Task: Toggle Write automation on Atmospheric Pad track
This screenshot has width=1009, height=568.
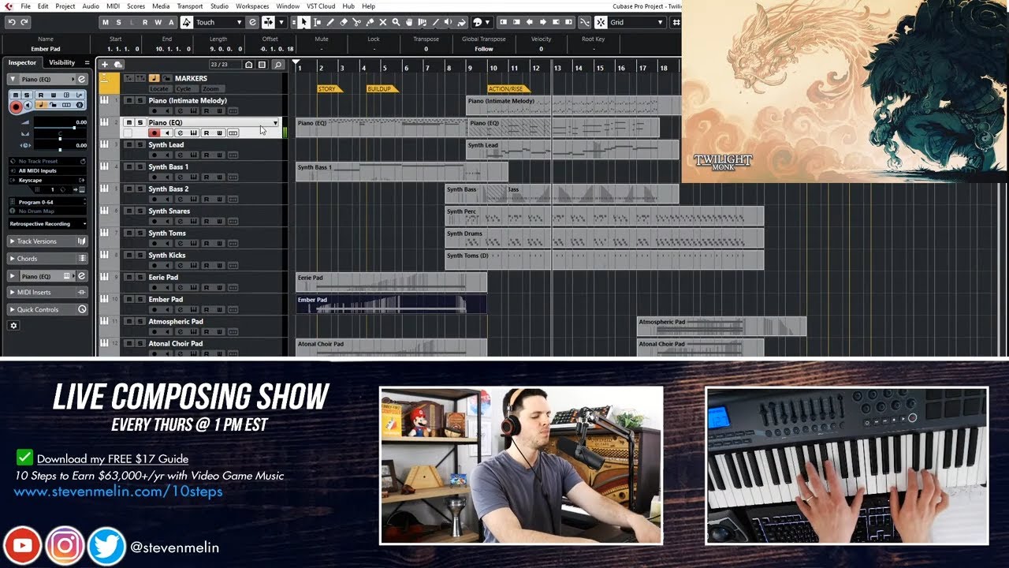Action: click(x=220, y=331)
